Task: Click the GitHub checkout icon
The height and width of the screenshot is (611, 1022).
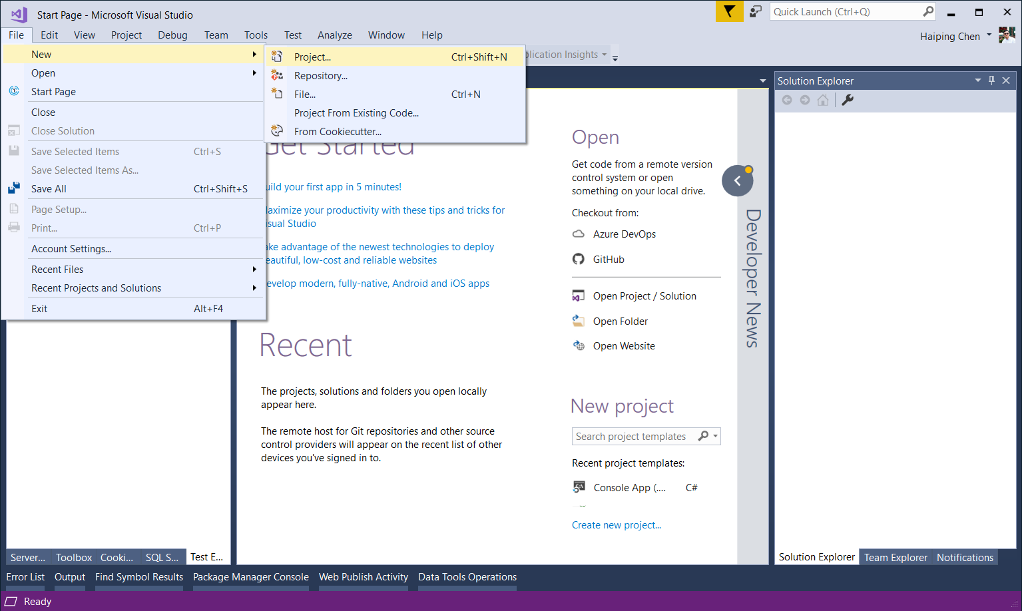Action: click(579, 260)
